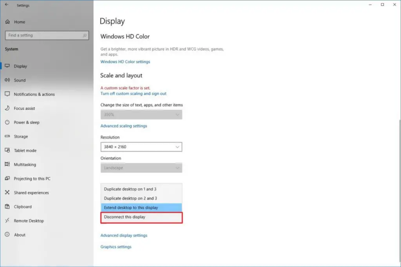Select Extend desktop to this display
Image resolution: width=401 pixels, height=267 pixels.
click(141, 208)
